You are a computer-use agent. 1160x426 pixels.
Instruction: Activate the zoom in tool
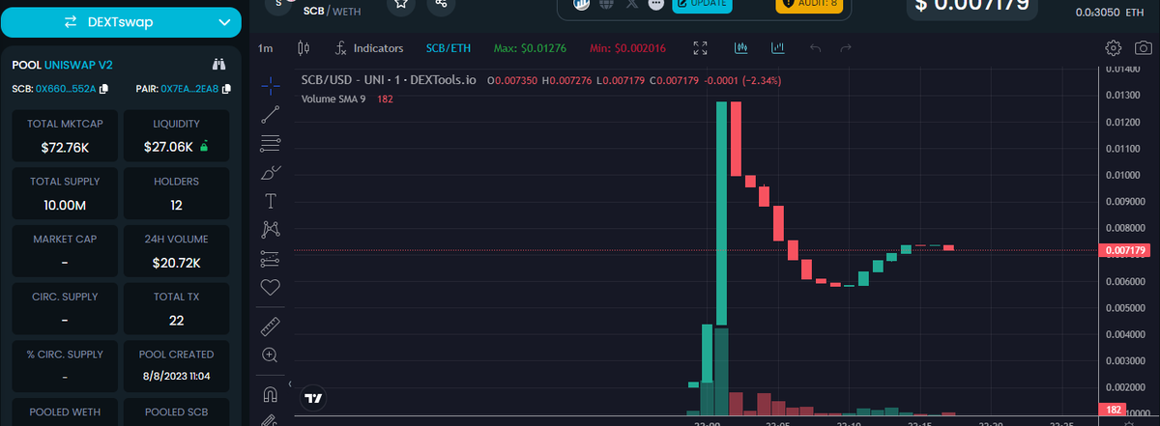pyautogui.click(x=271, y=355)
